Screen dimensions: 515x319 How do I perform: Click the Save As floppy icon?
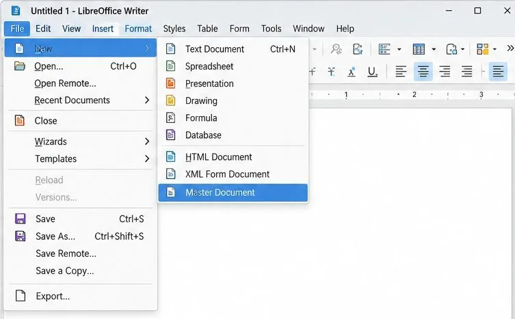[x=21, y=236]
